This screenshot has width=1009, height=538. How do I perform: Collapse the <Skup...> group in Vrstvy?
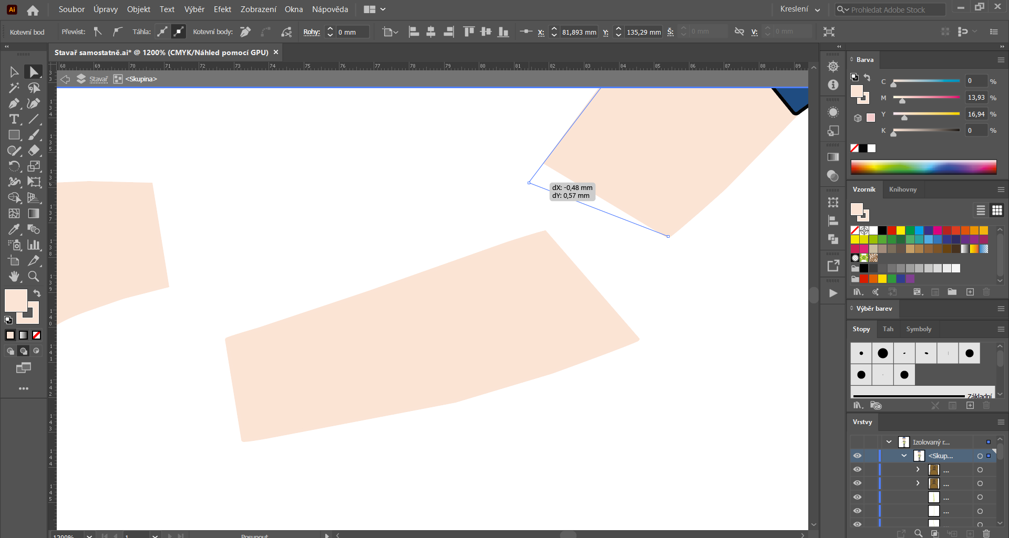coord(904,456)
